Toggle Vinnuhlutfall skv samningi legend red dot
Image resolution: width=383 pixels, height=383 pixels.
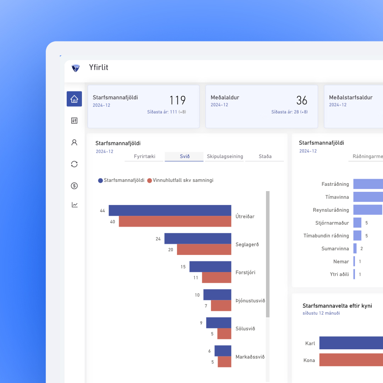pyautogui.click(x=150, y=181)
